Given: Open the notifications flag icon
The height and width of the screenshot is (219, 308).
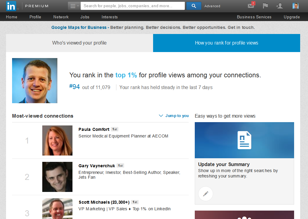Looking at the screenshot, I should point(265,6).
